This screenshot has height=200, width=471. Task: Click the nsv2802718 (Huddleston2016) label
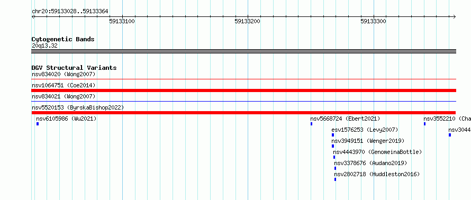point(377,174)
